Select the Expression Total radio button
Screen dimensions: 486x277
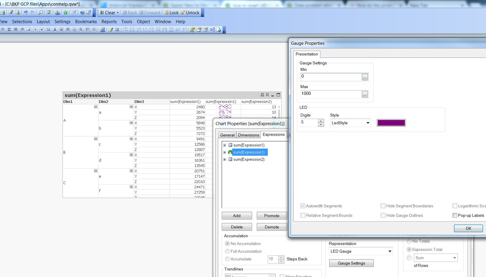pyautogui.click(x=409, y=249)
